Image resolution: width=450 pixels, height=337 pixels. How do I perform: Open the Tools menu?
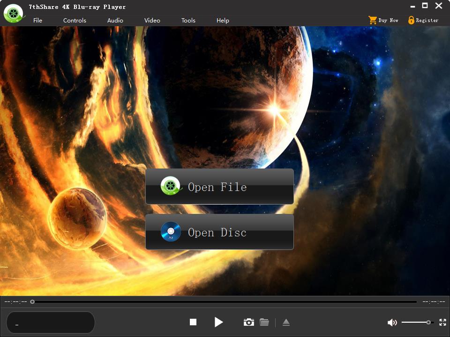[x=188, y=20]
